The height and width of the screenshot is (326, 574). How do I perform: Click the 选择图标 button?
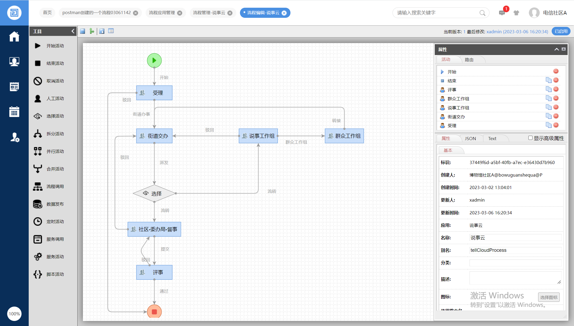548,297
